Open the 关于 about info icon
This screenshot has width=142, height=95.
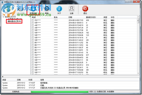(59, 9)
